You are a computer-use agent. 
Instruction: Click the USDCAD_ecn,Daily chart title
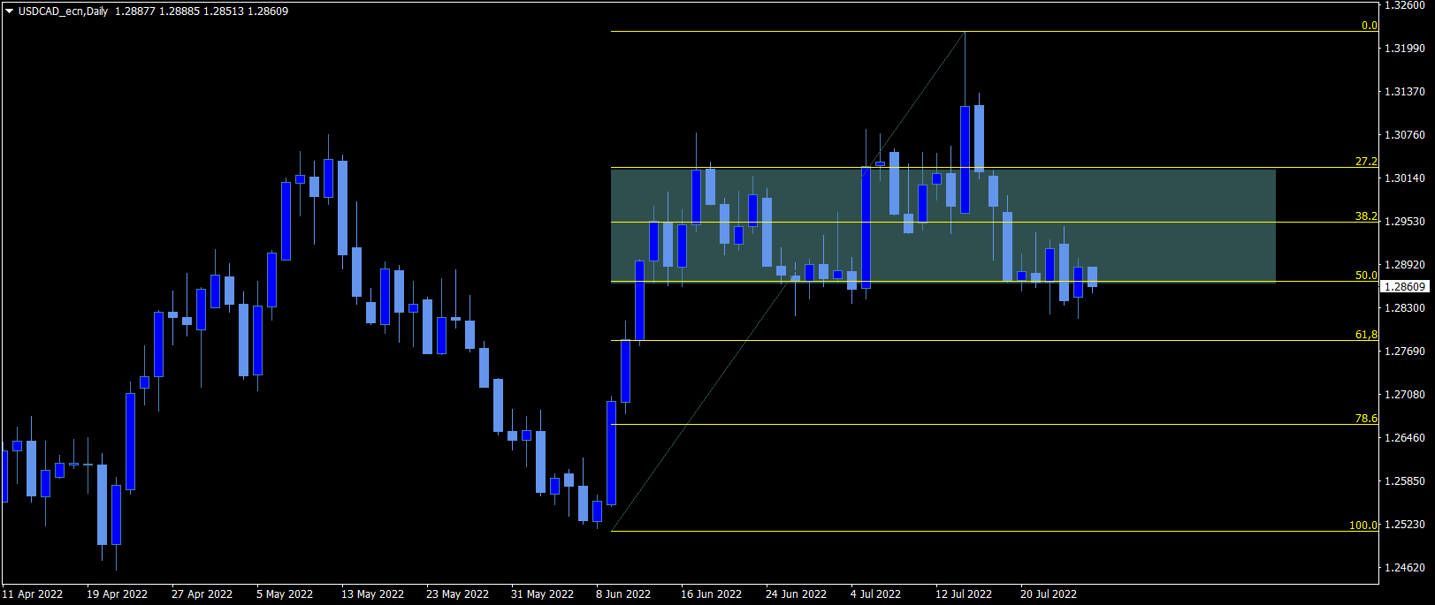(x=63, y=11)
